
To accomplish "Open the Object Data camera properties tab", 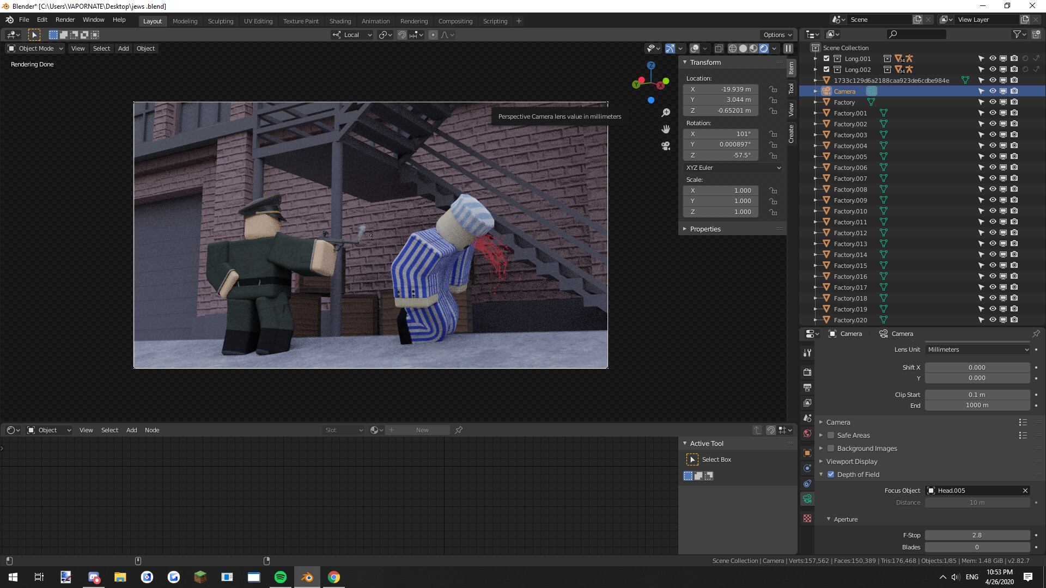I will point(807,498).
